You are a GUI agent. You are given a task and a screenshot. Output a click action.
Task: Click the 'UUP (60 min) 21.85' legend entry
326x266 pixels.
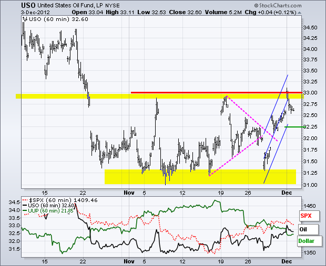[x=48, y=210]
